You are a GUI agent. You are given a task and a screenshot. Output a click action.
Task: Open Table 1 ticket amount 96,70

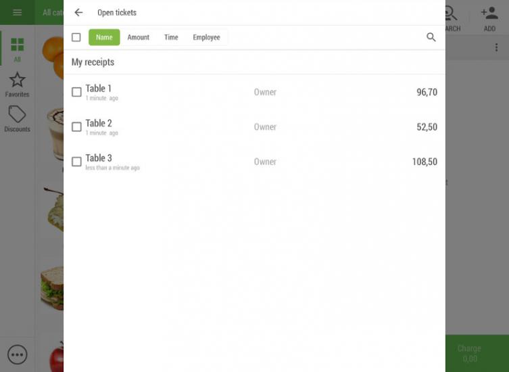(427, 92)
